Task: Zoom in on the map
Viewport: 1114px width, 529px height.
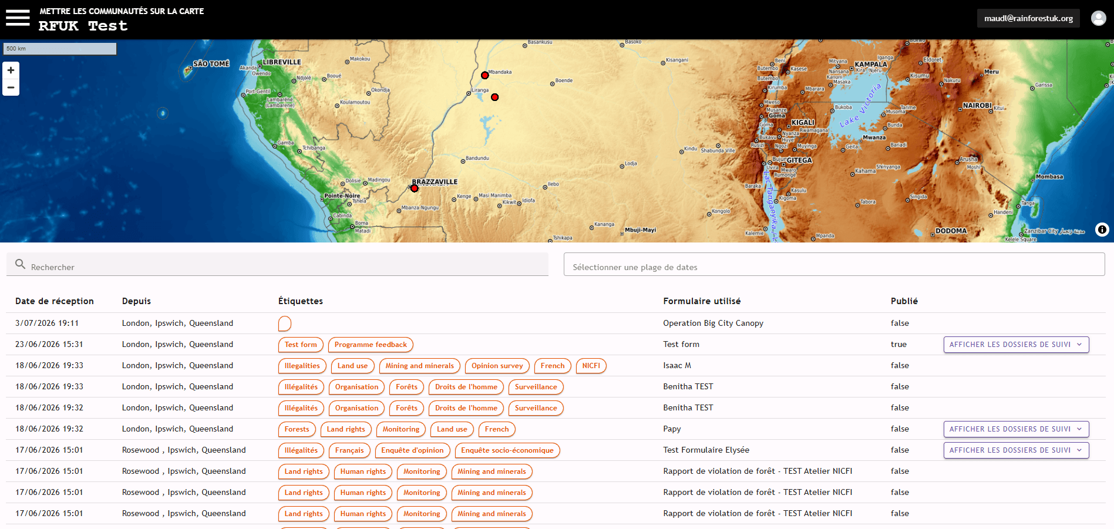Action: tap(11, 70)
